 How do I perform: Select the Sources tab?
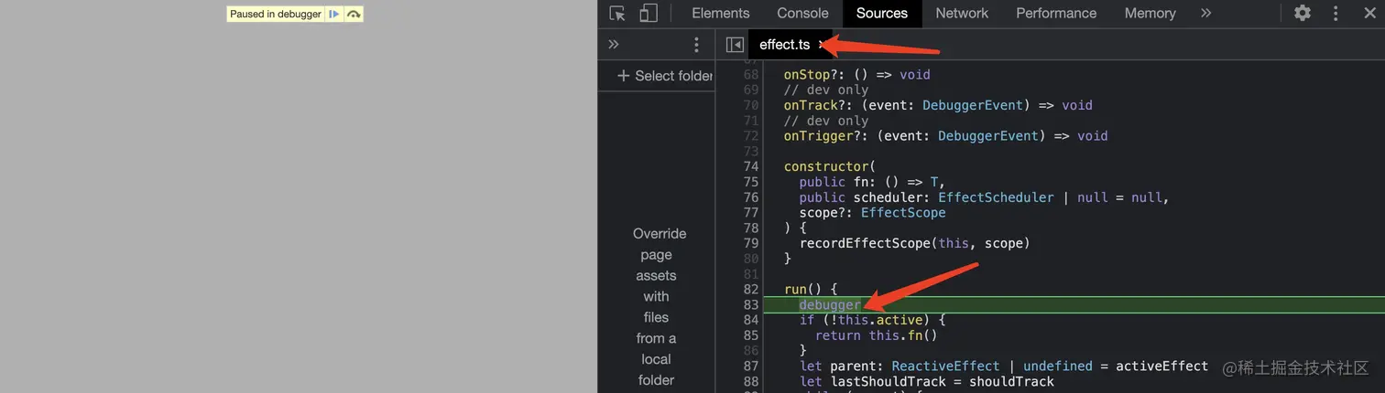(882, 13)
